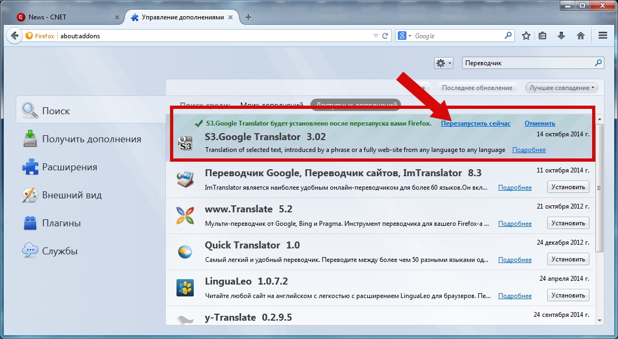Open Подробнее for LinguaLeo
The image size is (618, 339).
[515, 296]
